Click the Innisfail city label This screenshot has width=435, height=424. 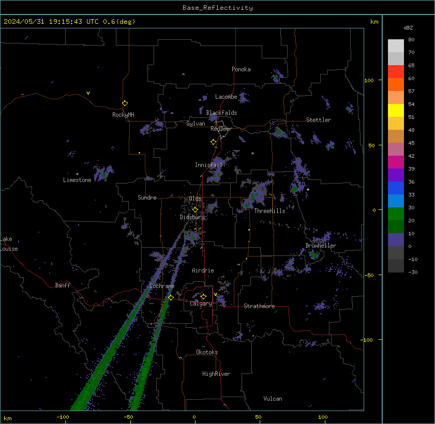coord(208,165)
